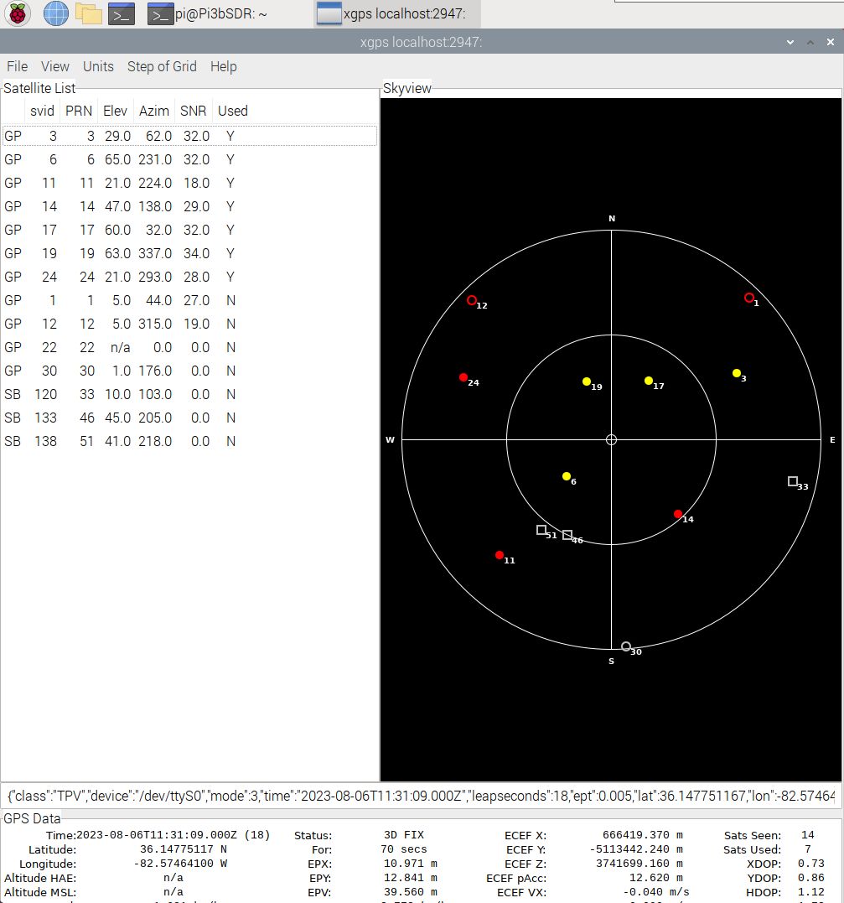Select GP satellite row svid 24

189,277
